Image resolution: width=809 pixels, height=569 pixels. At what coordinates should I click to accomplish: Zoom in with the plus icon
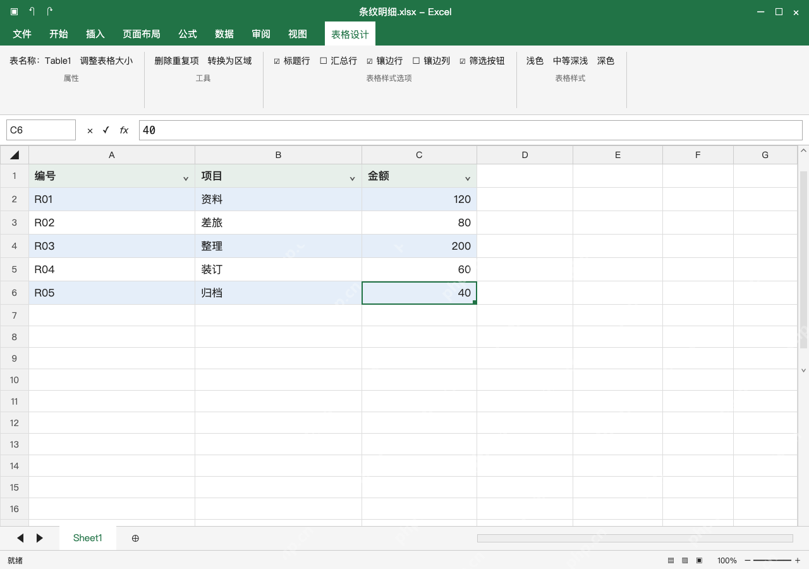click(x=798, y=560)
